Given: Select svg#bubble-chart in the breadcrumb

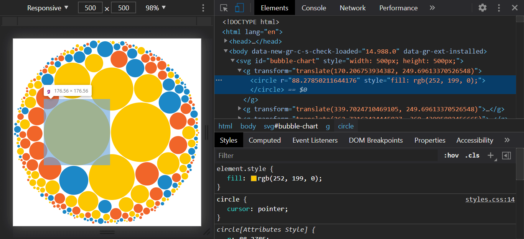Looking at the screenshot, I should 291,126.
